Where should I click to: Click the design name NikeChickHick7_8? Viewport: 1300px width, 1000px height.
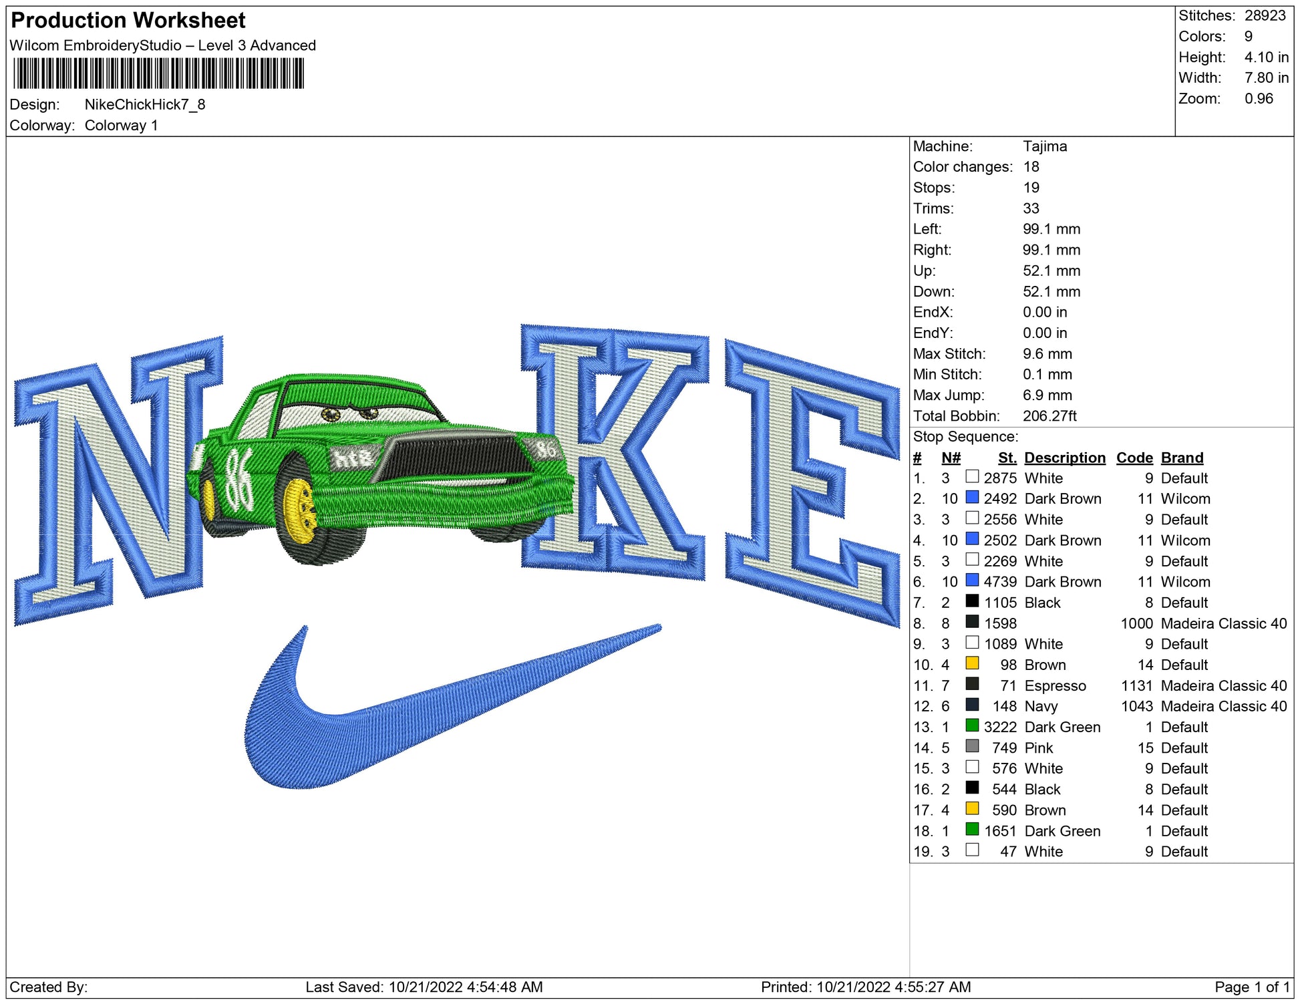click(x=145, y=105)
